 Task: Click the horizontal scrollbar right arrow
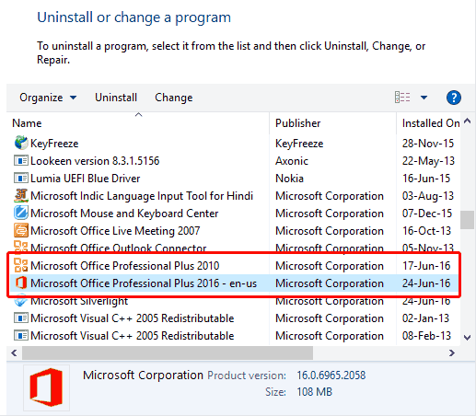(x=452, y=352)
